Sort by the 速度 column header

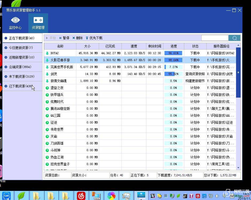click(134, 46)
